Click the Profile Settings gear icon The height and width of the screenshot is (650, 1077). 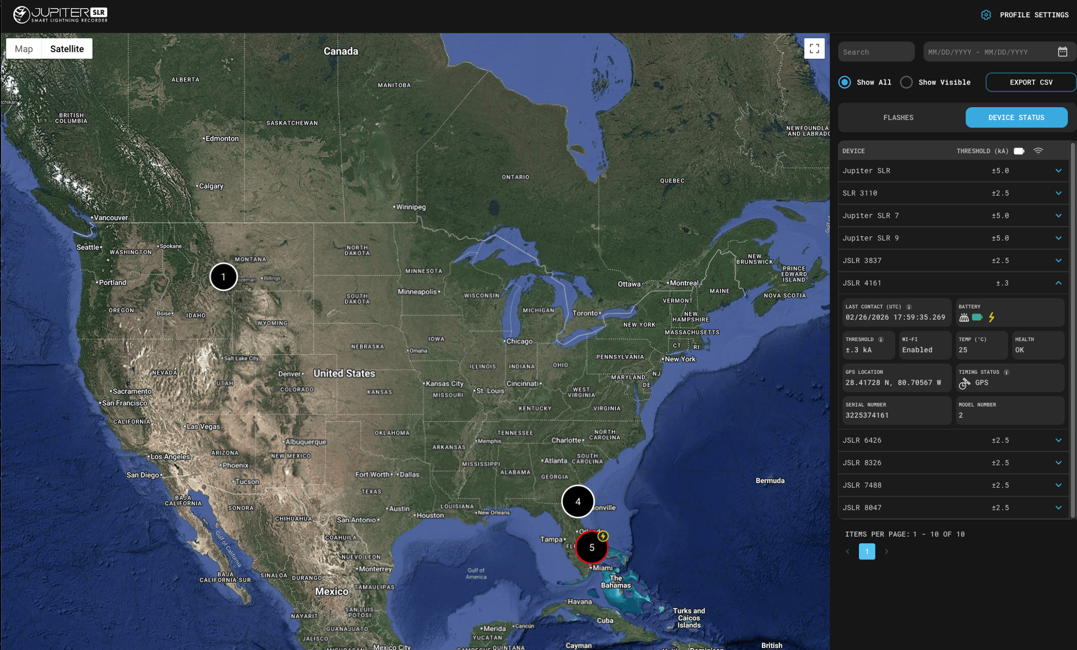[985, 15]
